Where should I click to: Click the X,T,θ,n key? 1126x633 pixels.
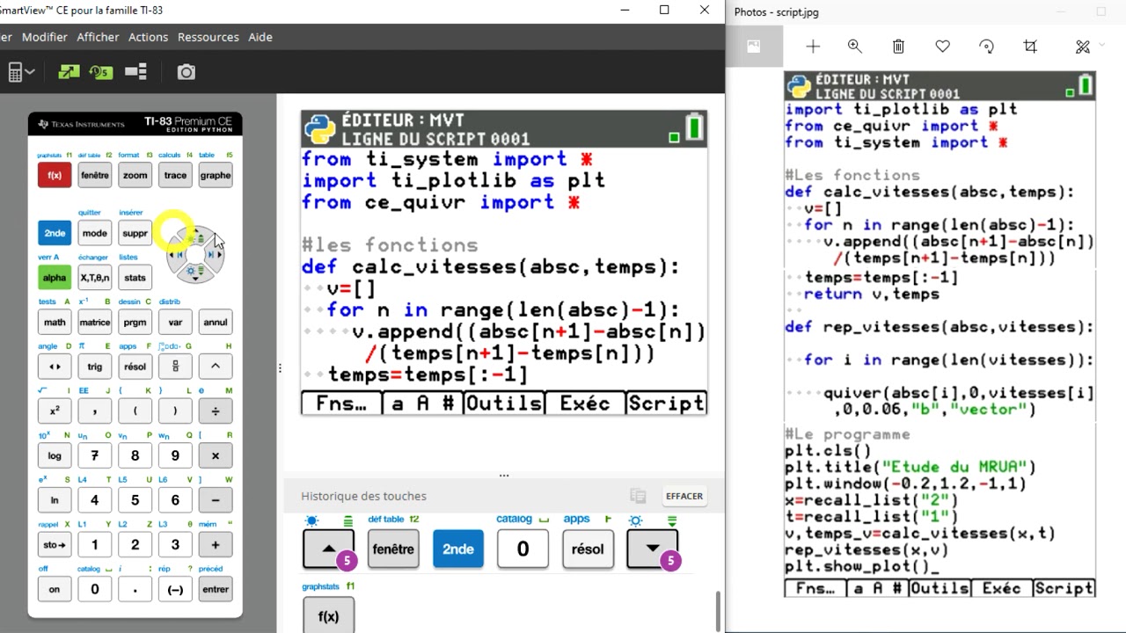(95, 278)
